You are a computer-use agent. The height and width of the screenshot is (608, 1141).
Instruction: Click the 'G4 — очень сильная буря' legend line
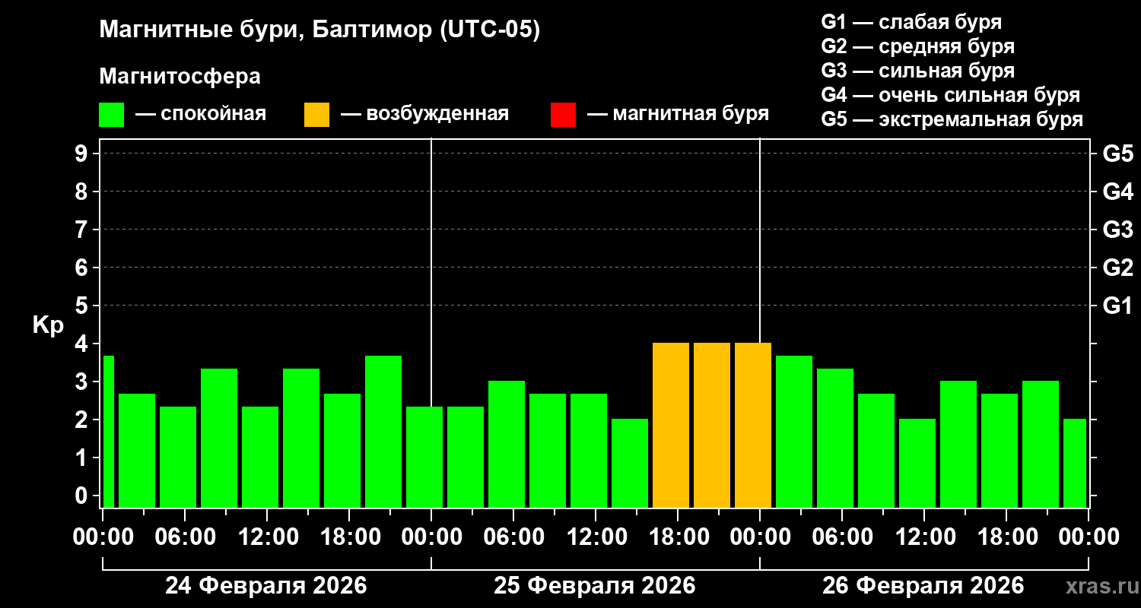coord(950,95)
